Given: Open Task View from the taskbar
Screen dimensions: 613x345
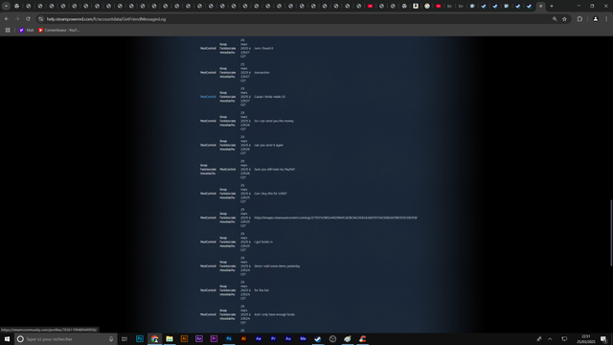Looking at the screenshot, I should (125, 339).
